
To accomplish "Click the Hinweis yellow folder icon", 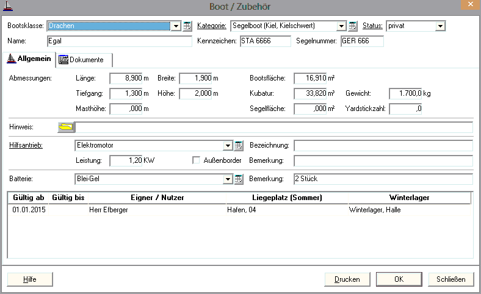I will (x=65, y=127).
